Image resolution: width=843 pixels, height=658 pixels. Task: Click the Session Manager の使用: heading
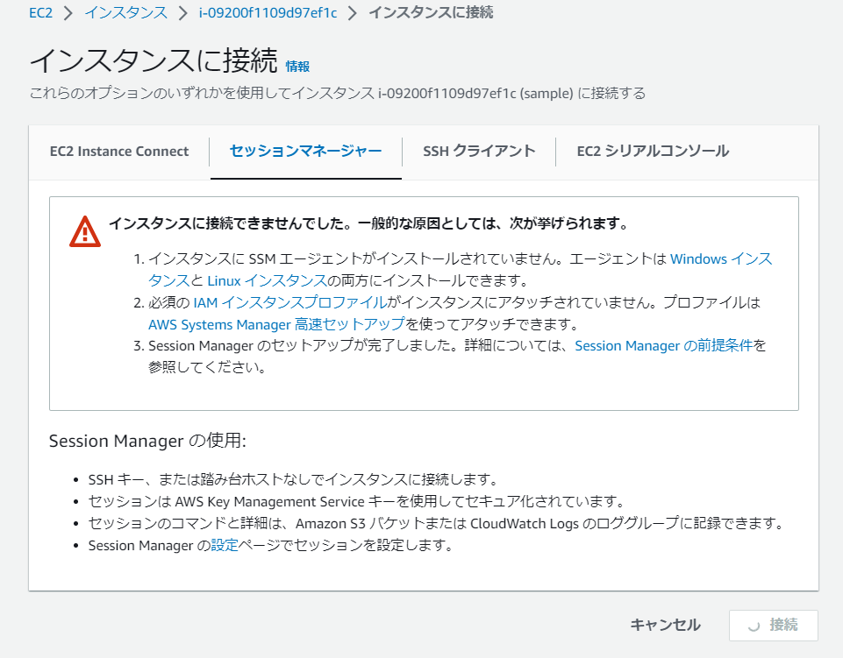tap(147, 441)
